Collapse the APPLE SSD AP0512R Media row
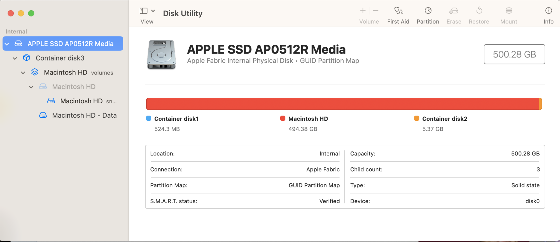 pos(7,44)
